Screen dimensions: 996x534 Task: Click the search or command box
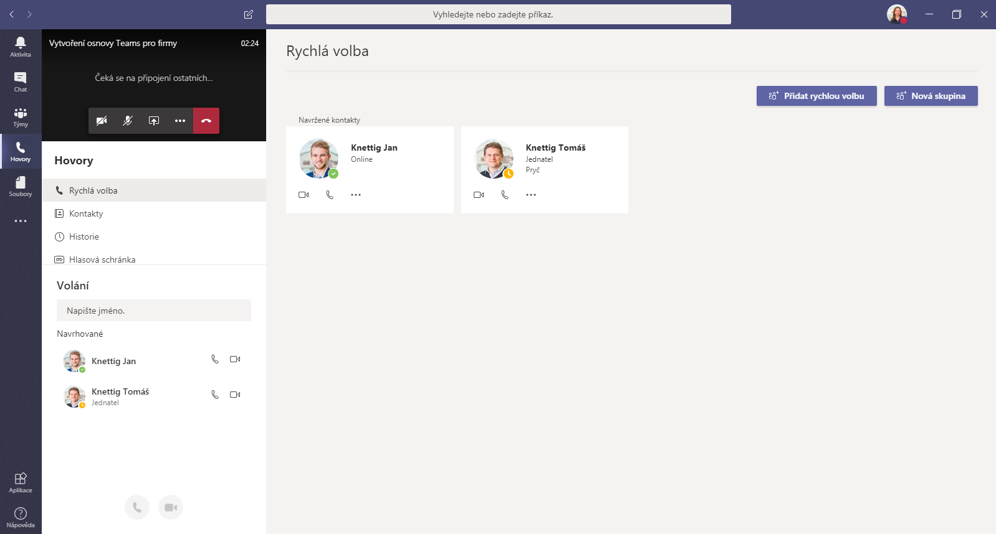point(499,14)
